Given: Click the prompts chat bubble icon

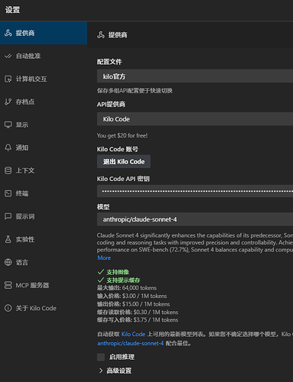Looking at the screenshot, I should pyautogui.click(x=8, y=216).
